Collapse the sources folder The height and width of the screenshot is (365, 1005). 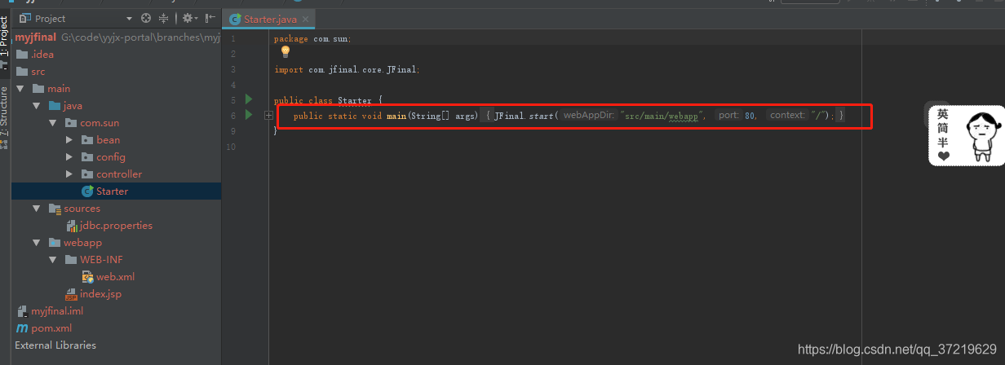tap(37, 208)
